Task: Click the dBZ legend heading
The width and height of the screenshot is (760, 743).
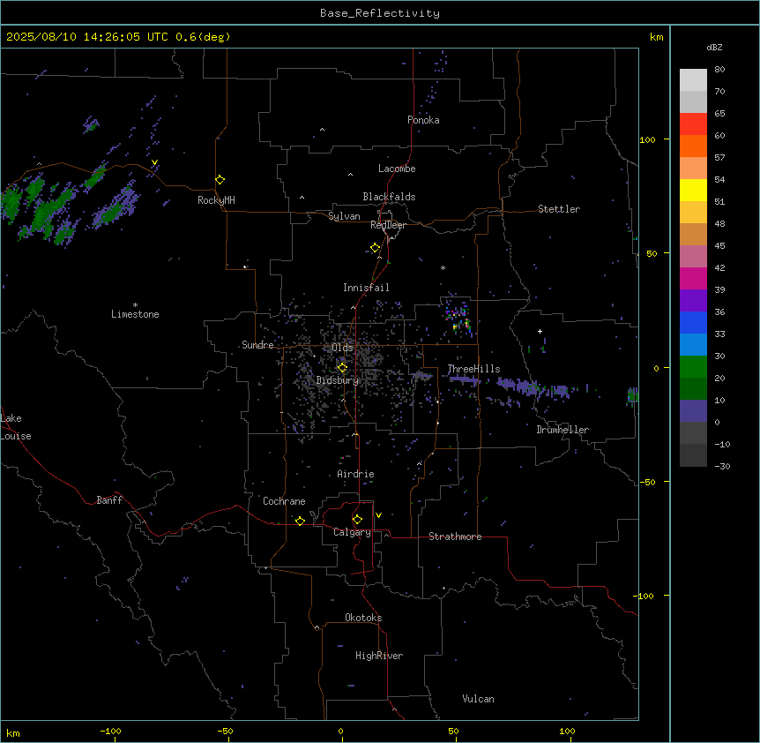Action: [x=714, y=47]
